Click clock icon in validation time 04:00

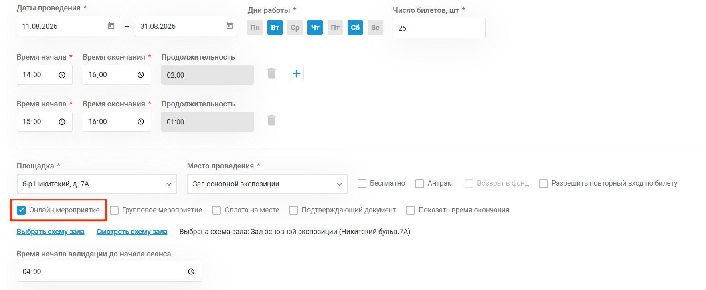point(191,272)
